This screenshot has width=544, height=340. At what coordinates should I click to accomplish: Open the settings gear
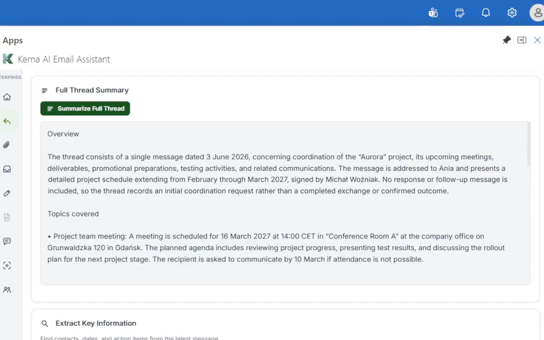click(512, 13)
